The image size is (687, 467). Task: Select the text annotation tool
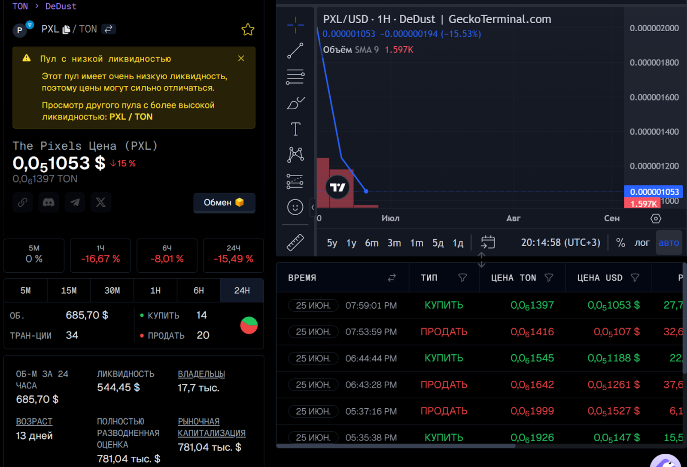pyautogui.click(x=295, y=129)
